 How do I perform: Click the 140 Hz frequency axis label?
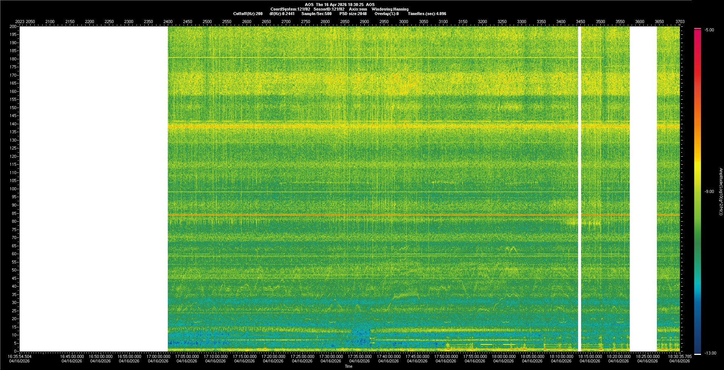click(13, 124)
